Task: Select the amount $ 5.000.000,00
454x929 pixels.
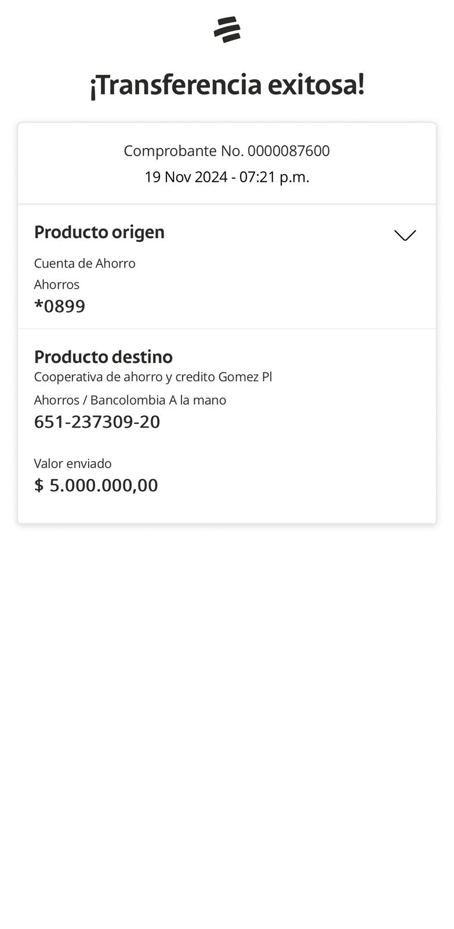Action: (x=96, y=485)
